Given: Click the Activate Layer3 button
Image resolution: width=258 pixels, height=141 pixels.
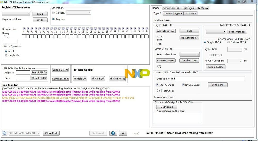Looking at the screenshot, I should 166,31.
